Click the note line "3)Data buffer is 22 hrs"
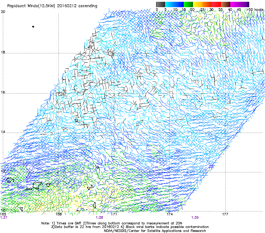Image resolution: width=265 pixels, height=233 pixels. (130, 227)
